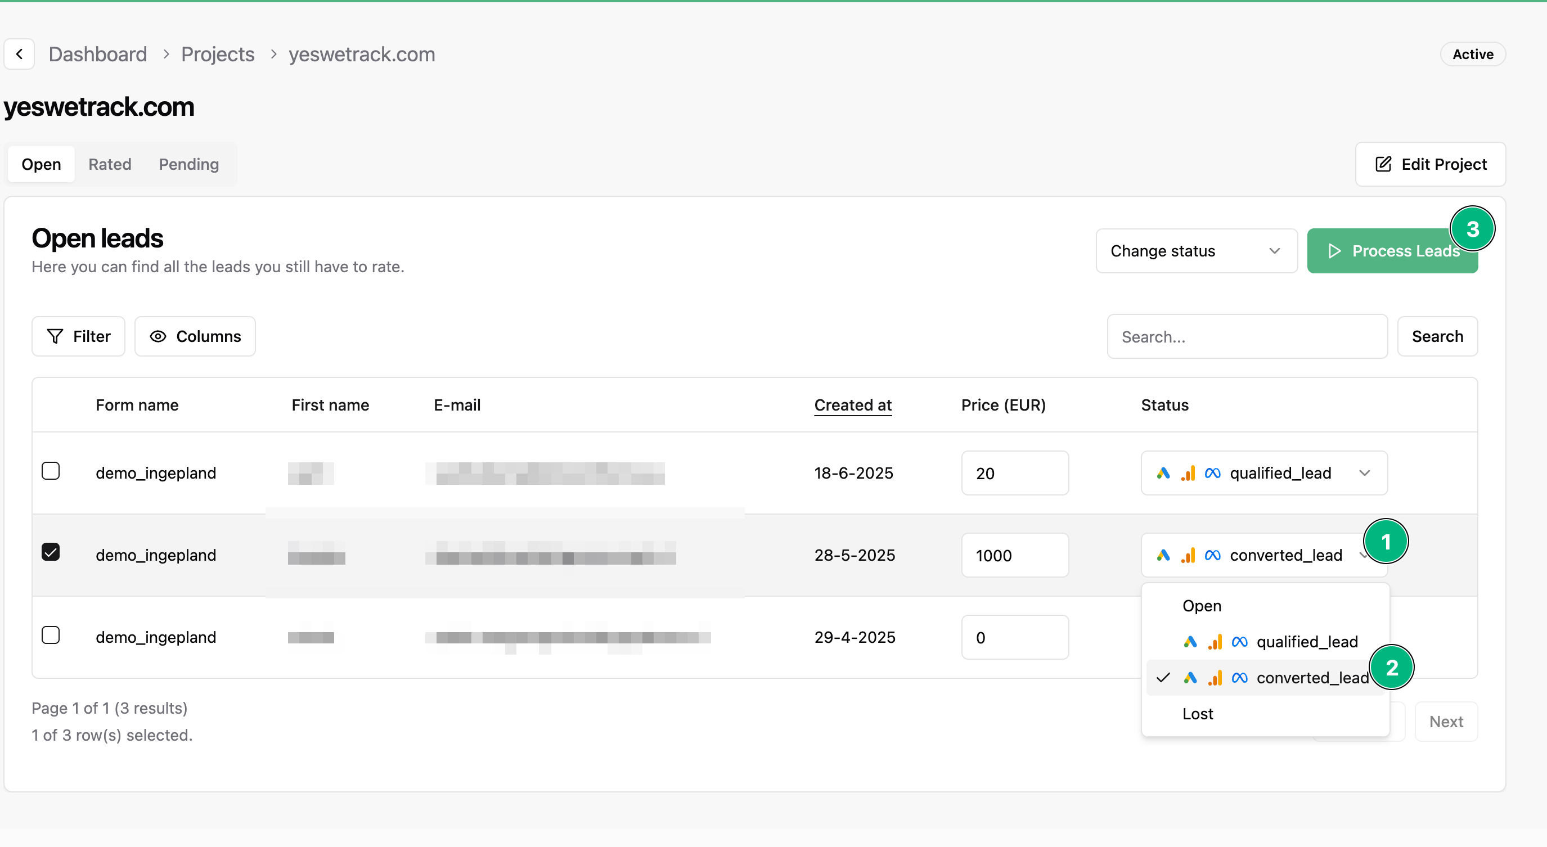
Task: Click Google Ads icon in qualified_lead menu option
Action: point(1190,642)
